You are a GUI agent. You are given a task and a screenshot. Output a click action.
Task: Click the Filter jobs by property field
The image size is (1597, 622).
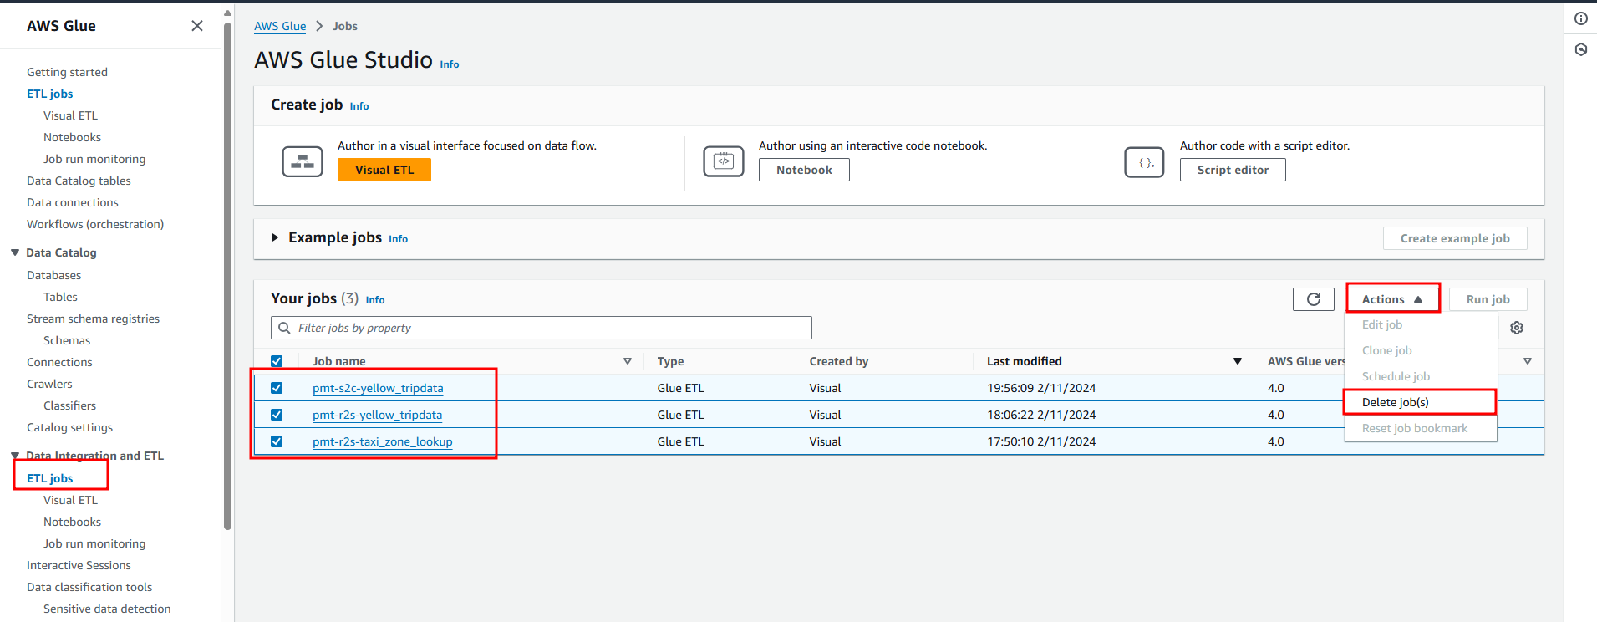click(552, 328)
